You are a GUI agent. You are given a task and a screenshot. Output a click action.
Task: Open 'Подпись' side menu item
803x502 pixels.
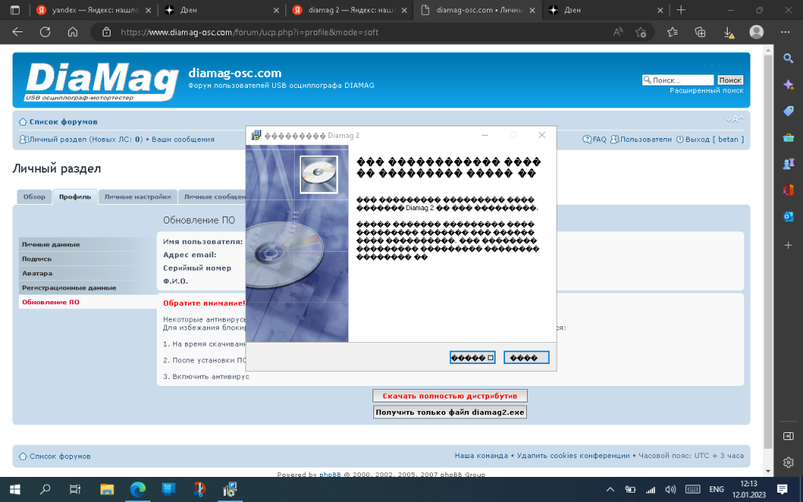pyautogui.click(x=88, y=259)
